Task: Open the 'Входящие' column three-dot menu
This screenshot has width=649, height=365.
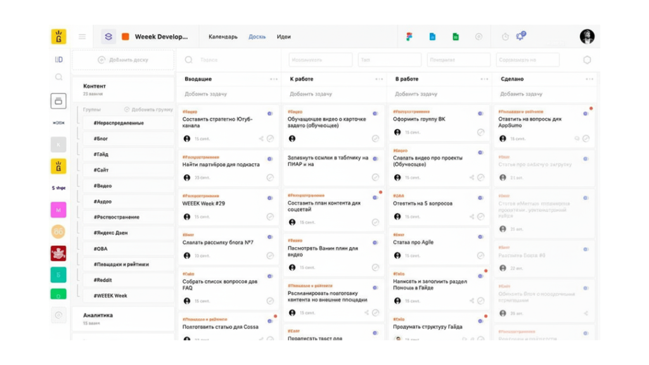Action: tap(274, 79)
